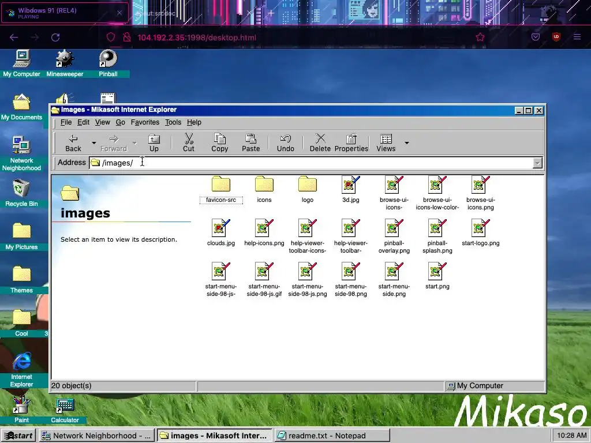Click the Start button
Image resolution: width=591 pixels, height=443 pixels.
point(18,436)
